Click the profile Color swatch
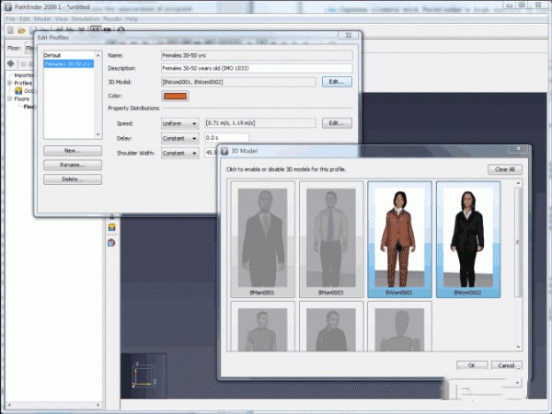Image resolution: width=552 pixels, height=414 pixels. coord(174,96)
